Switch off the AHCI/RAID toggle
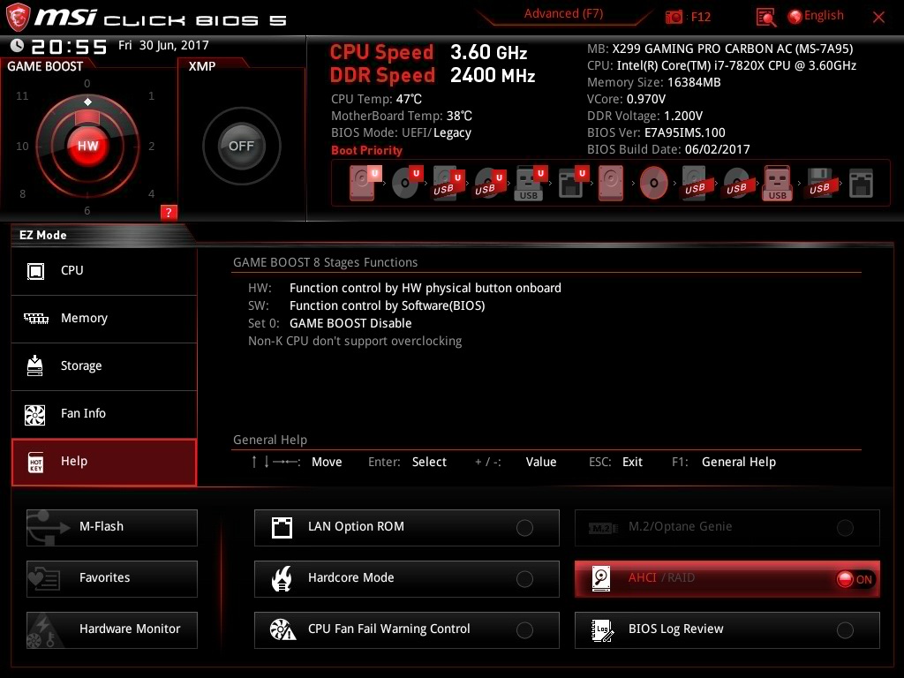Viewport: 904px width, 678px height. (x=854, y=579)
